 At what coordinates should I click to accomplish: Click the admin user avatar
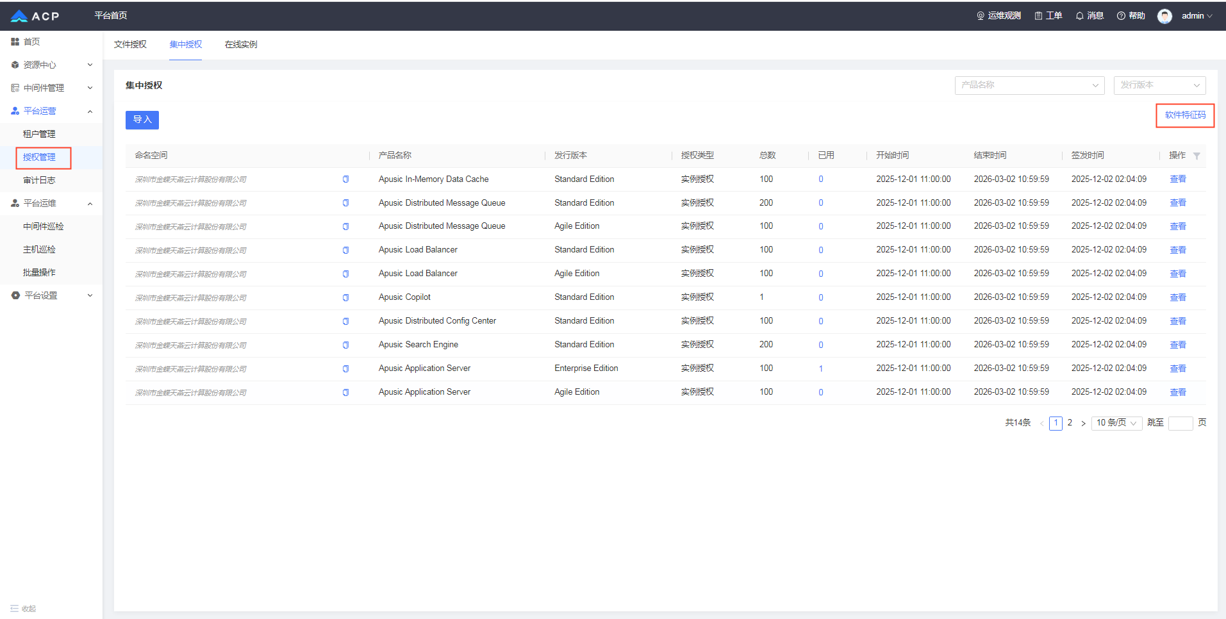coord(1164,16)
